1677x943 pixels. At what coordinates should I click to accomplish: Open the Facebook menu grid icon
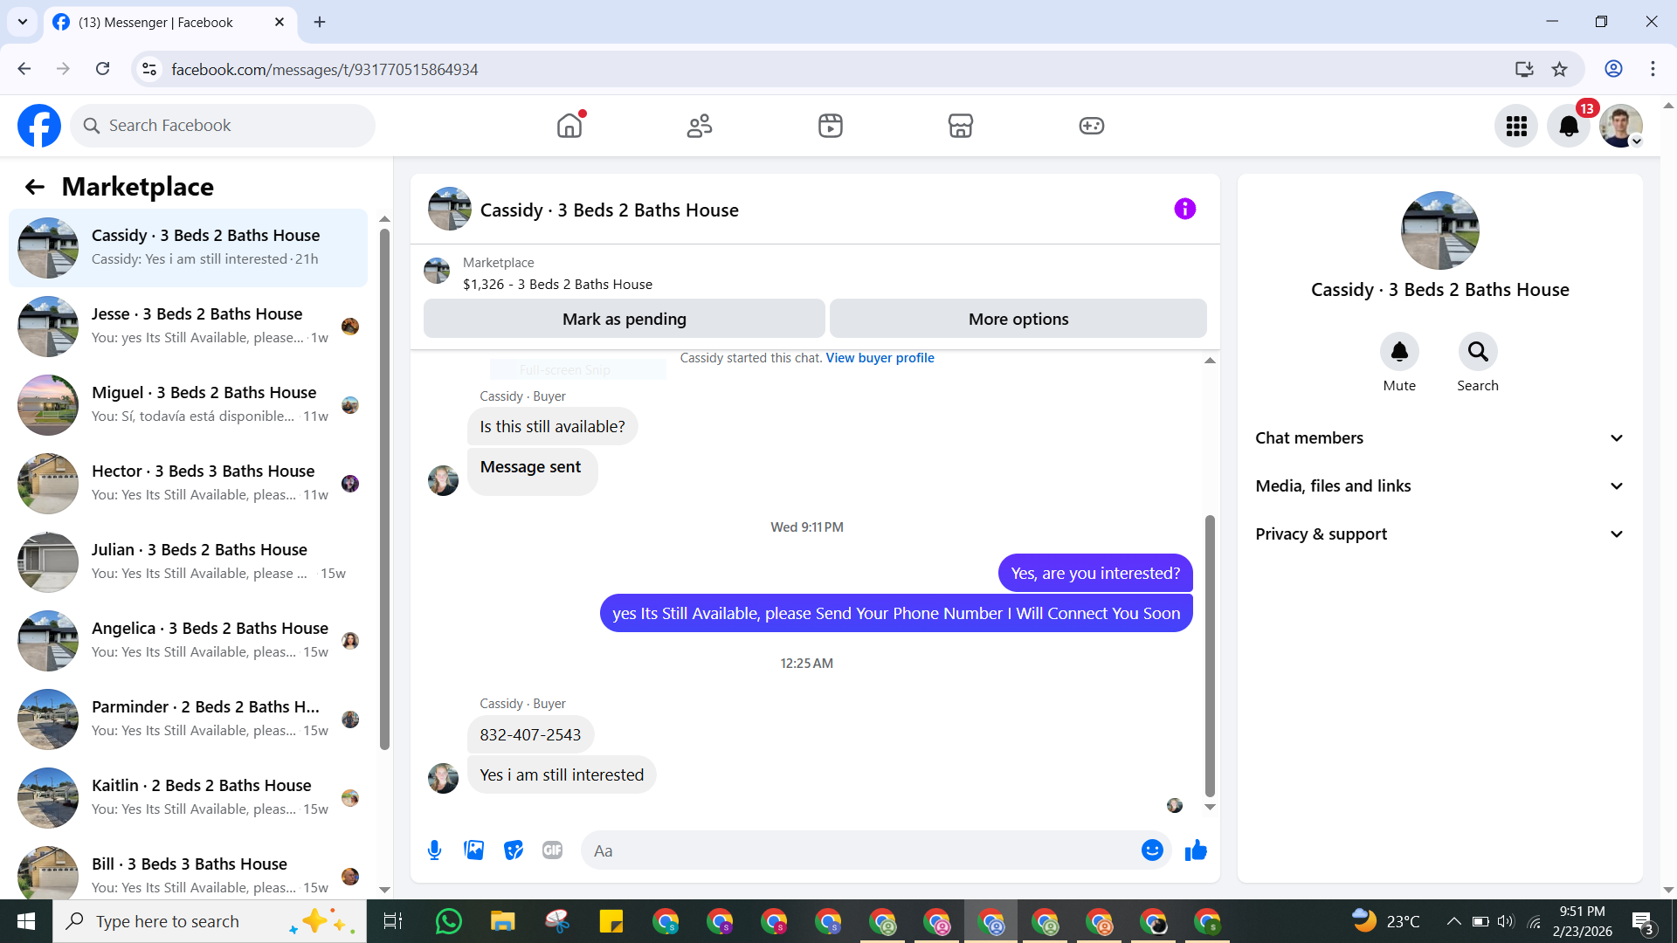[x=1516, y=127]
